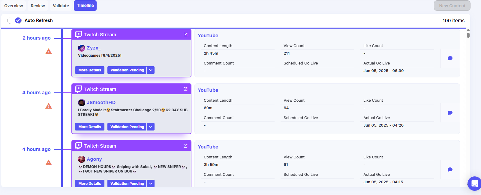Click Agony avatar image
The width and height of the screenshot is (481, 195).
click(82, 159)
